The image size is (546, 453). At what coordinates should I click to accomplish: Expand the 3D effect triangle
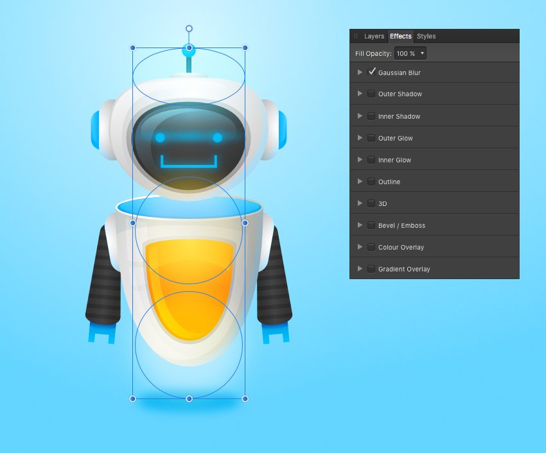[360, 203]
